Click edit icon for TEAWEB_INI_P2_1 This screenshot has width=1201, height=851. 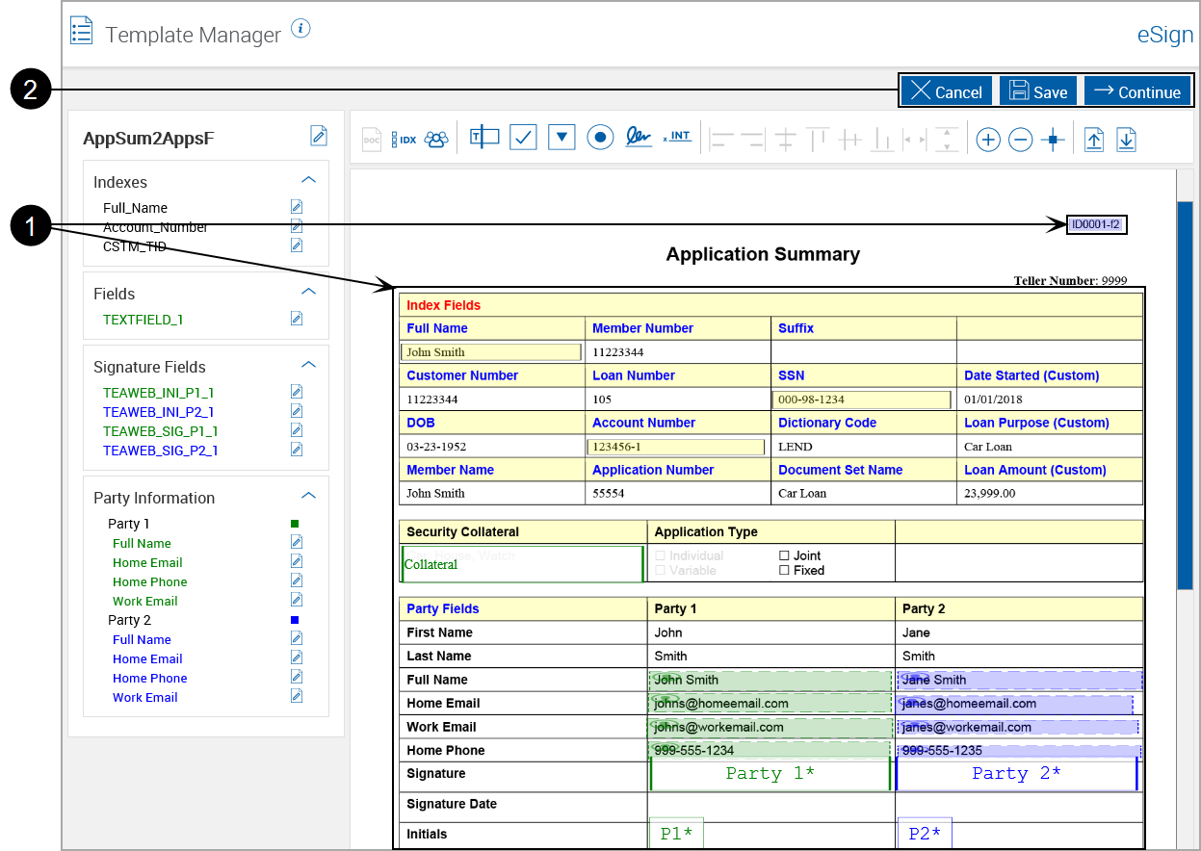(x=297, y=411)
